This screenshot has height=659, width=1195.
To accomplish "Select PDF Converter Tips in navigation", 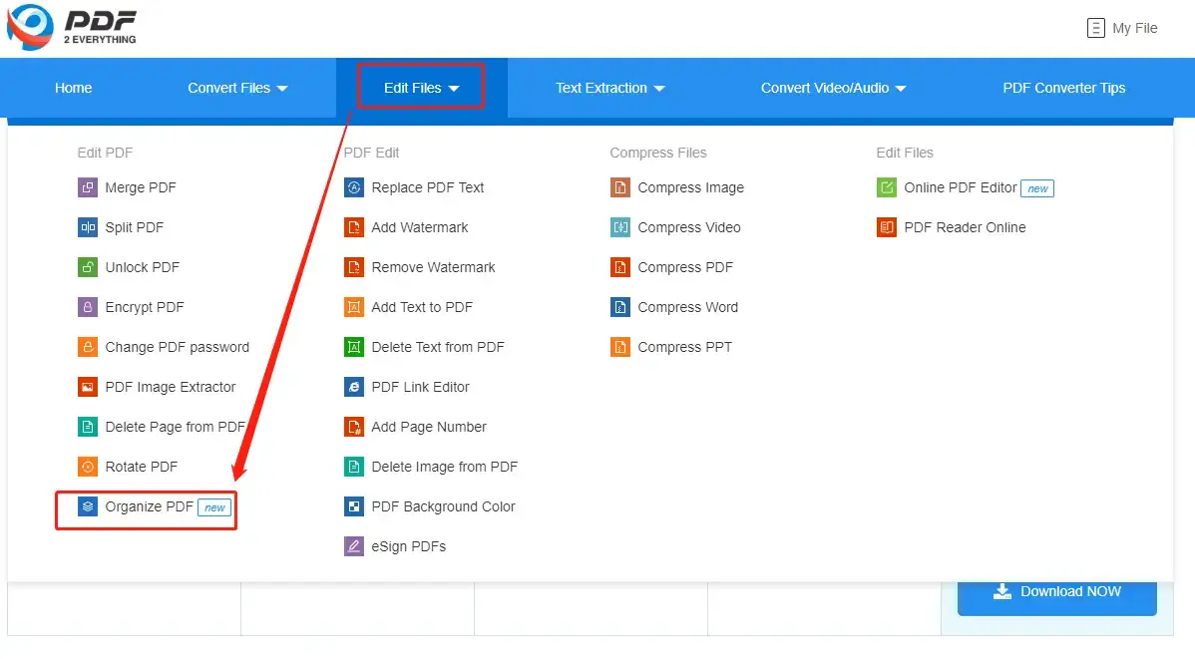I will click(1064, 88).
